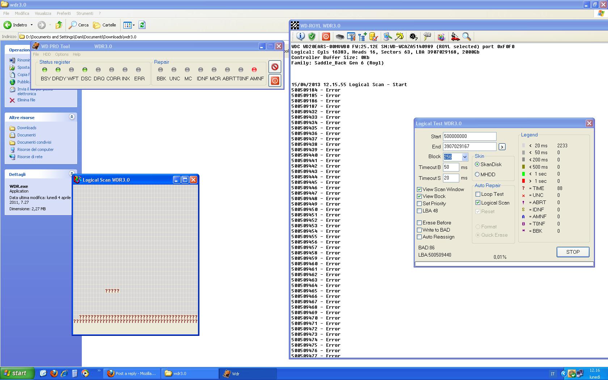The height and width of the screenshot is (380, 608).
Task: Click the green shield checkmark icon
Action: tap(312, 37)
